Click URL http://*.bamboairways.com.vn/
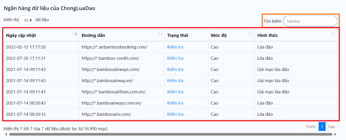 [x=112, y=103]
